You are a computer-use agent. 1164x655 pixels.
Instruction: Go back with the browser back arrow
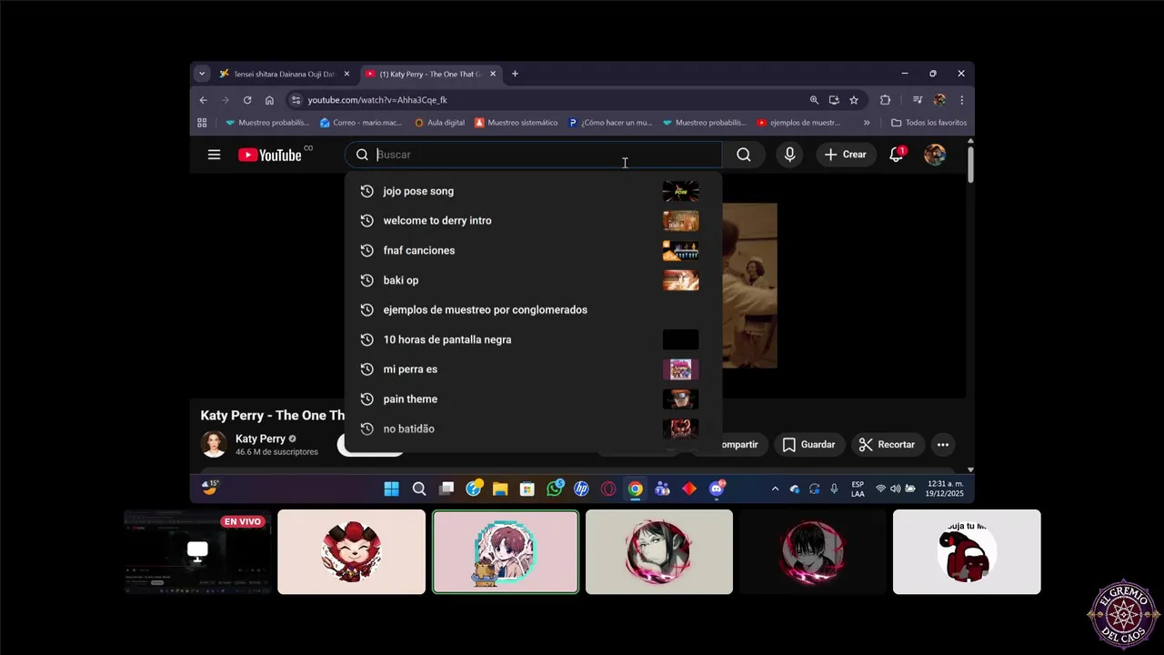(x=203, y=100)
